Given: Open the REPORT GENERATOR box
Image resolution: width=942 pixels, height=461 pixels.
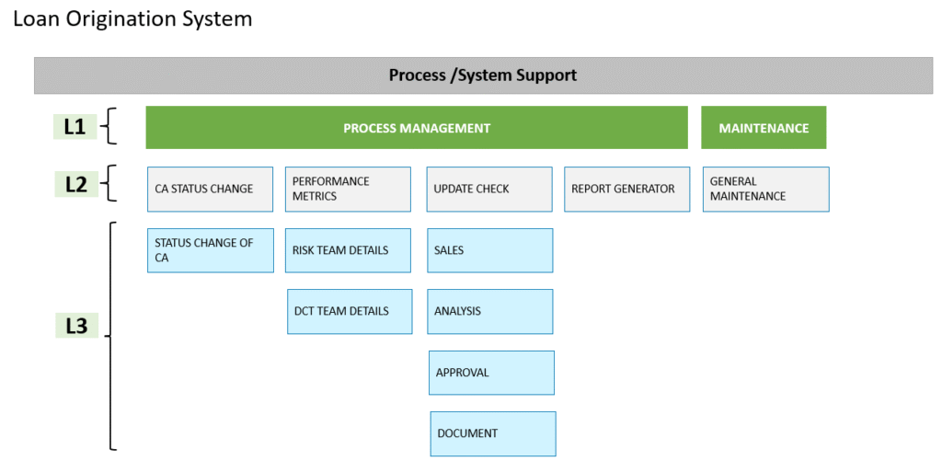Looking at the screenshot, I should (x=626, y=190).
